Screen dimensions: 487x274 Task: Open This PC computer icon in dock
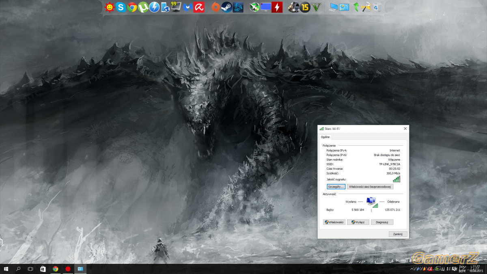point(334,7)
